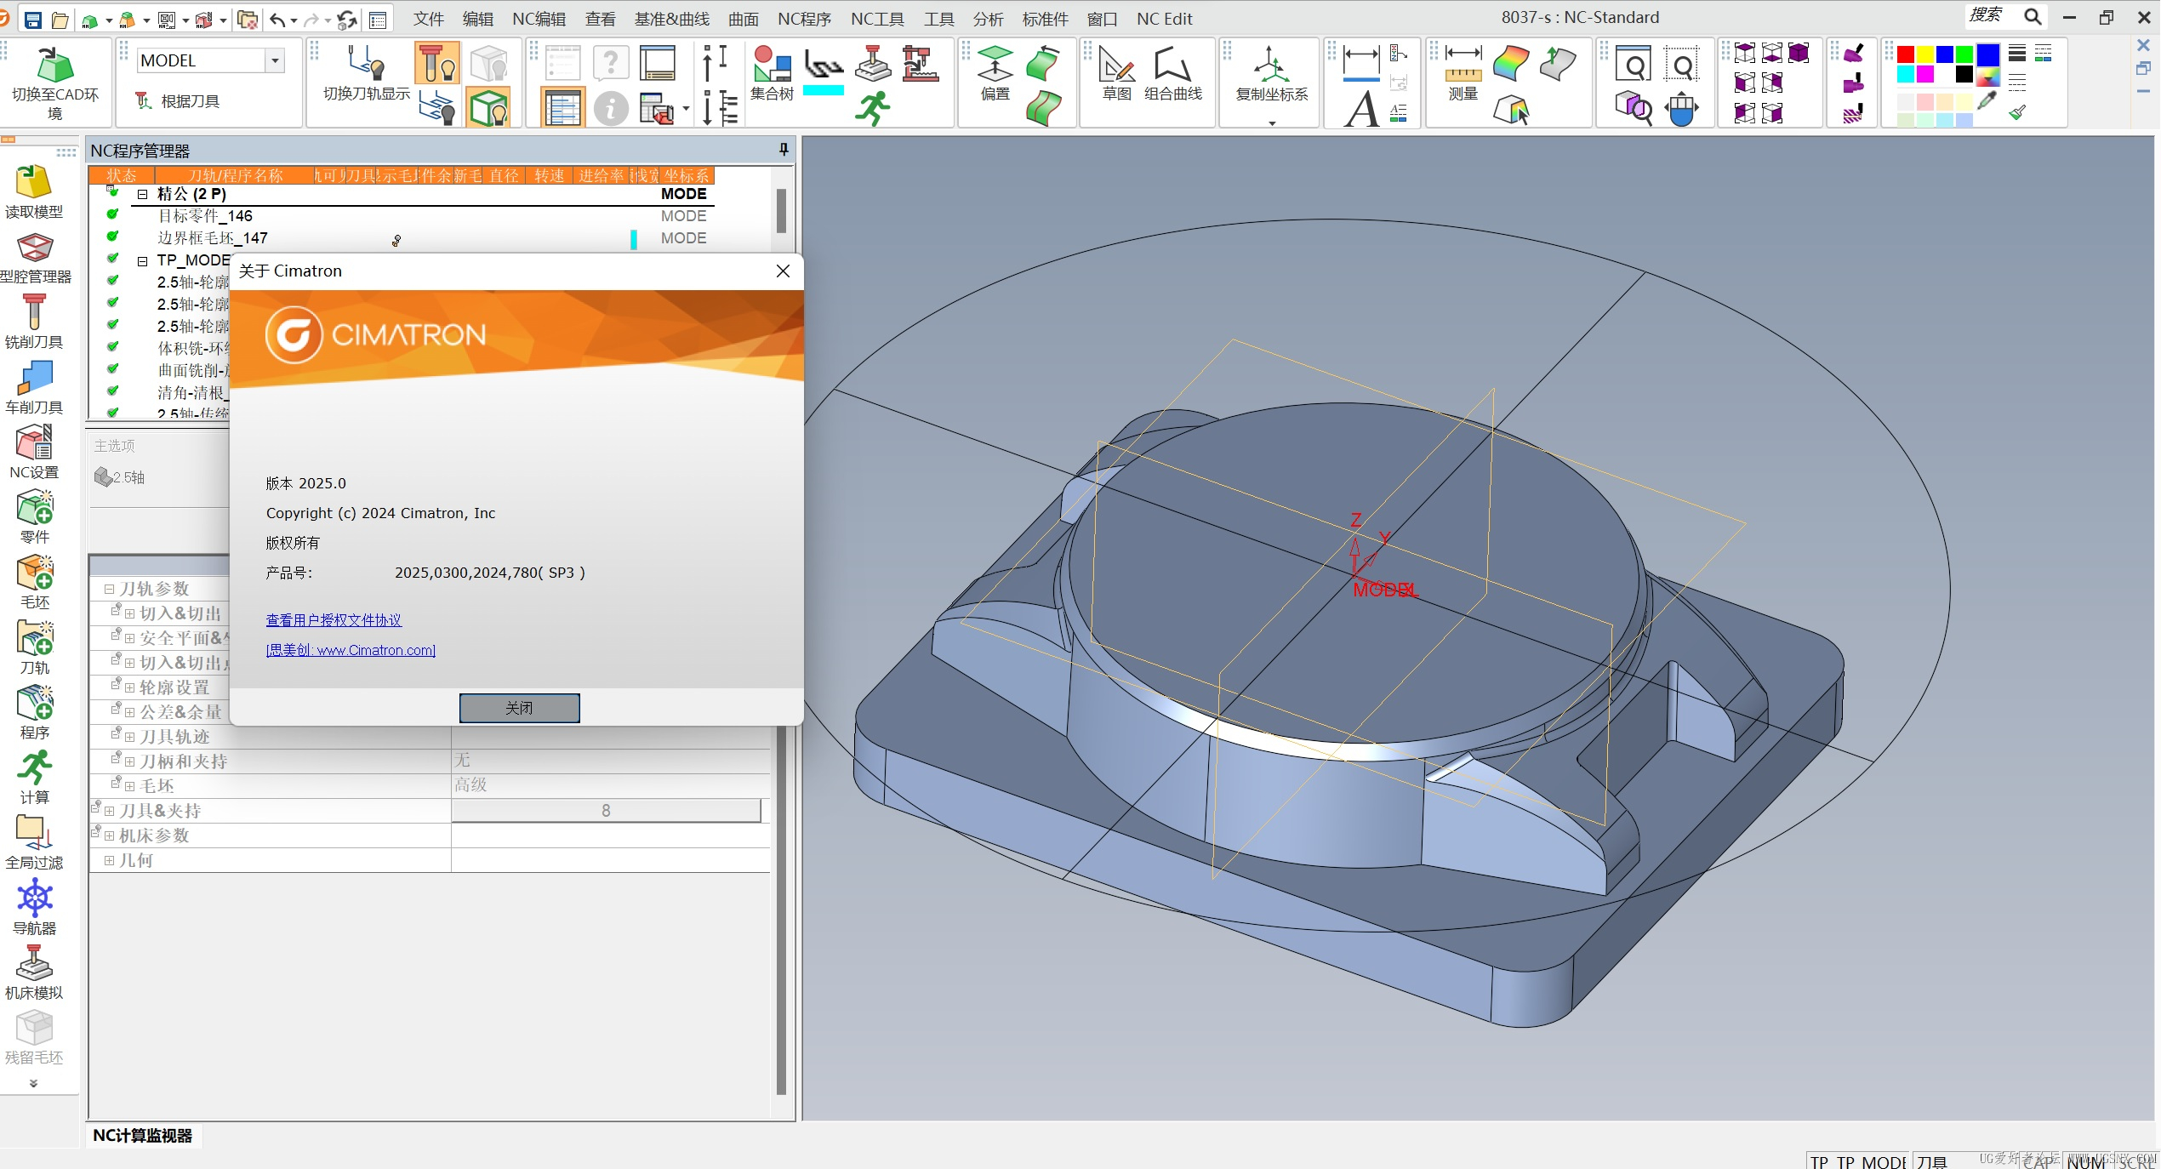Collapse the 刀轨参数 group
Viewport: 2161px width, 1169px height.
109,589
